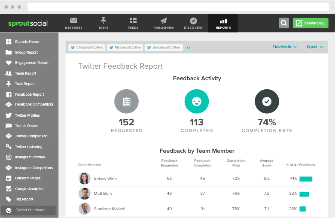The width and height of the screenshot is (335, 218).
Task: Click Matt Born's 7.2 average score
Action: 267,194
